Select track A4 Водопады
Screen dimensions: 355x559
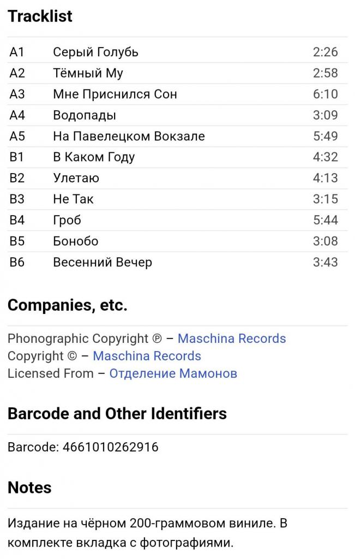(x=177, y=115)
